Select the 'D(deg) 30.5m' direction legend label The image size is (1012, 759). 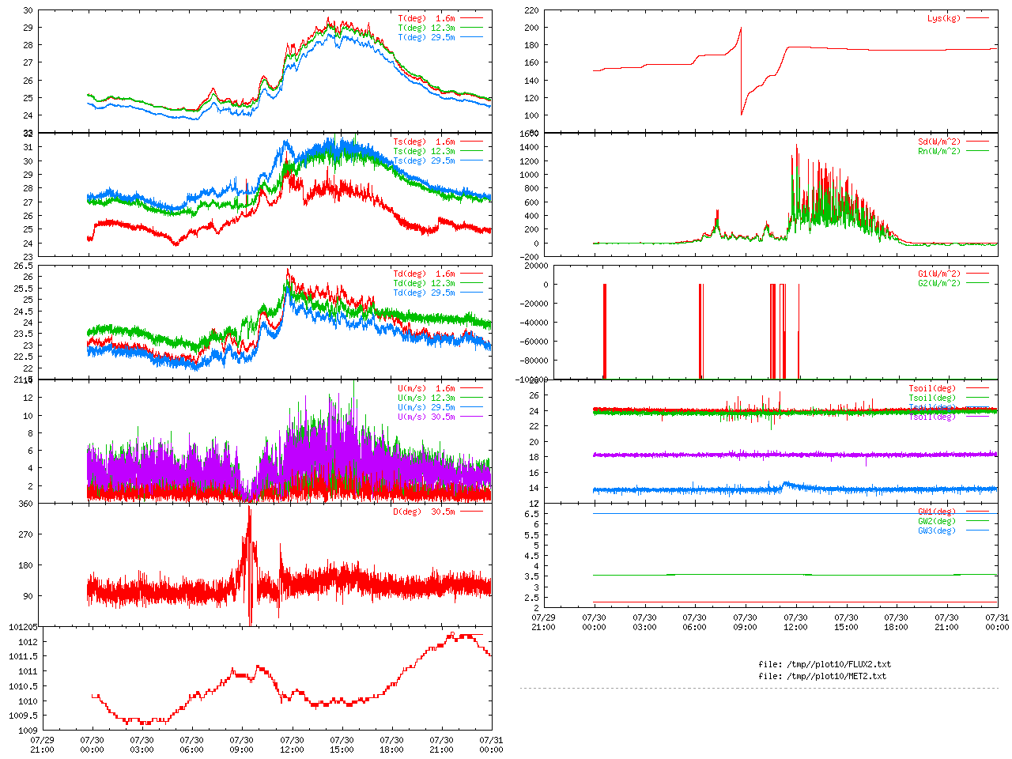[425, 512]
